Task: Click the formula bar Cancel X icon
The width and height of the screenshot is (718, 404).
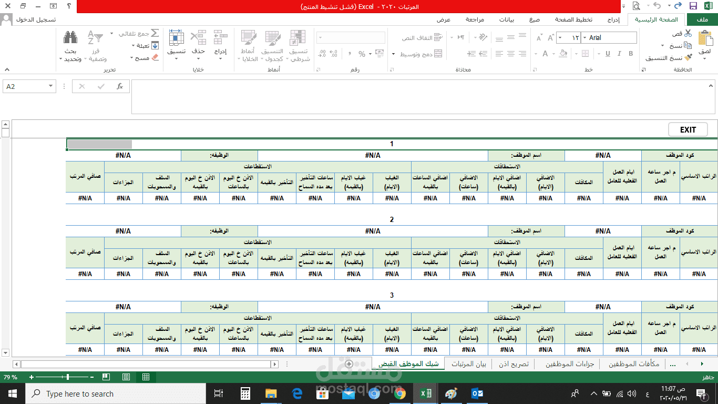Action: tap(82, 86)
